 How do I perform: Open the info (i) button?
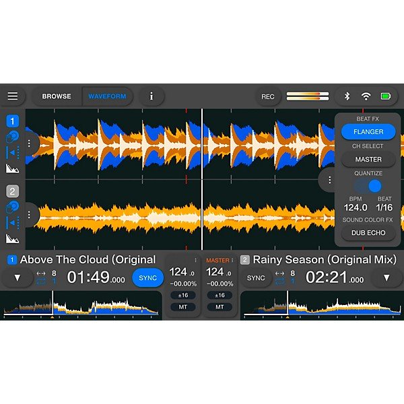coord(151,96)
